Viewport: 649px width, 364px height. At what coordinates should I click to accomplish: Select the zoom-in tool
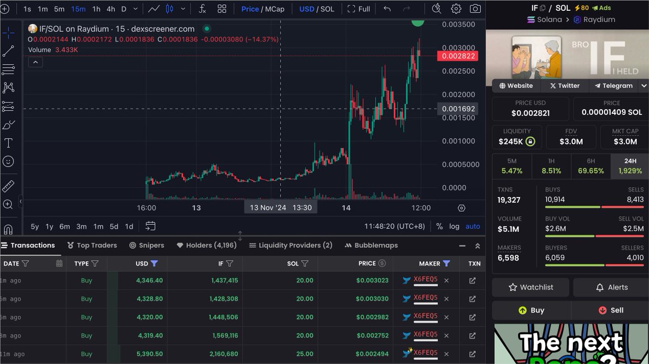(x=8, y=204)
